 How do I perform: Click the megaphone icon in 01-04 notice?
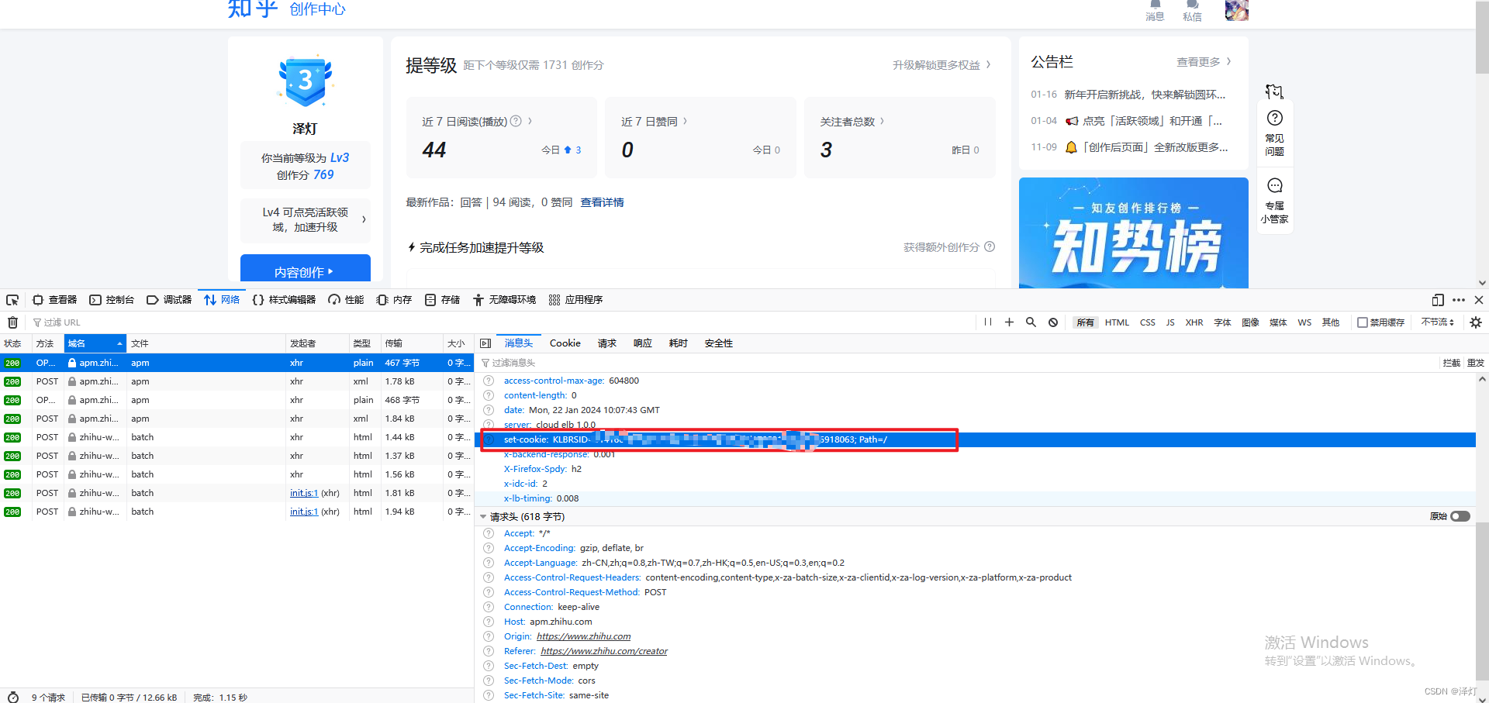[1072, 121]
